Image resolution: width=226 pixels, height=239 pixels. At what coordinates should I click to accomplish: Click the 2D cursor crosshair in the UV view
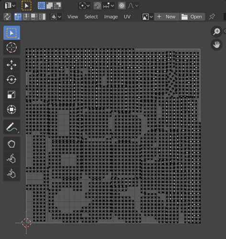pyautogui.click(x=26, y=223)
